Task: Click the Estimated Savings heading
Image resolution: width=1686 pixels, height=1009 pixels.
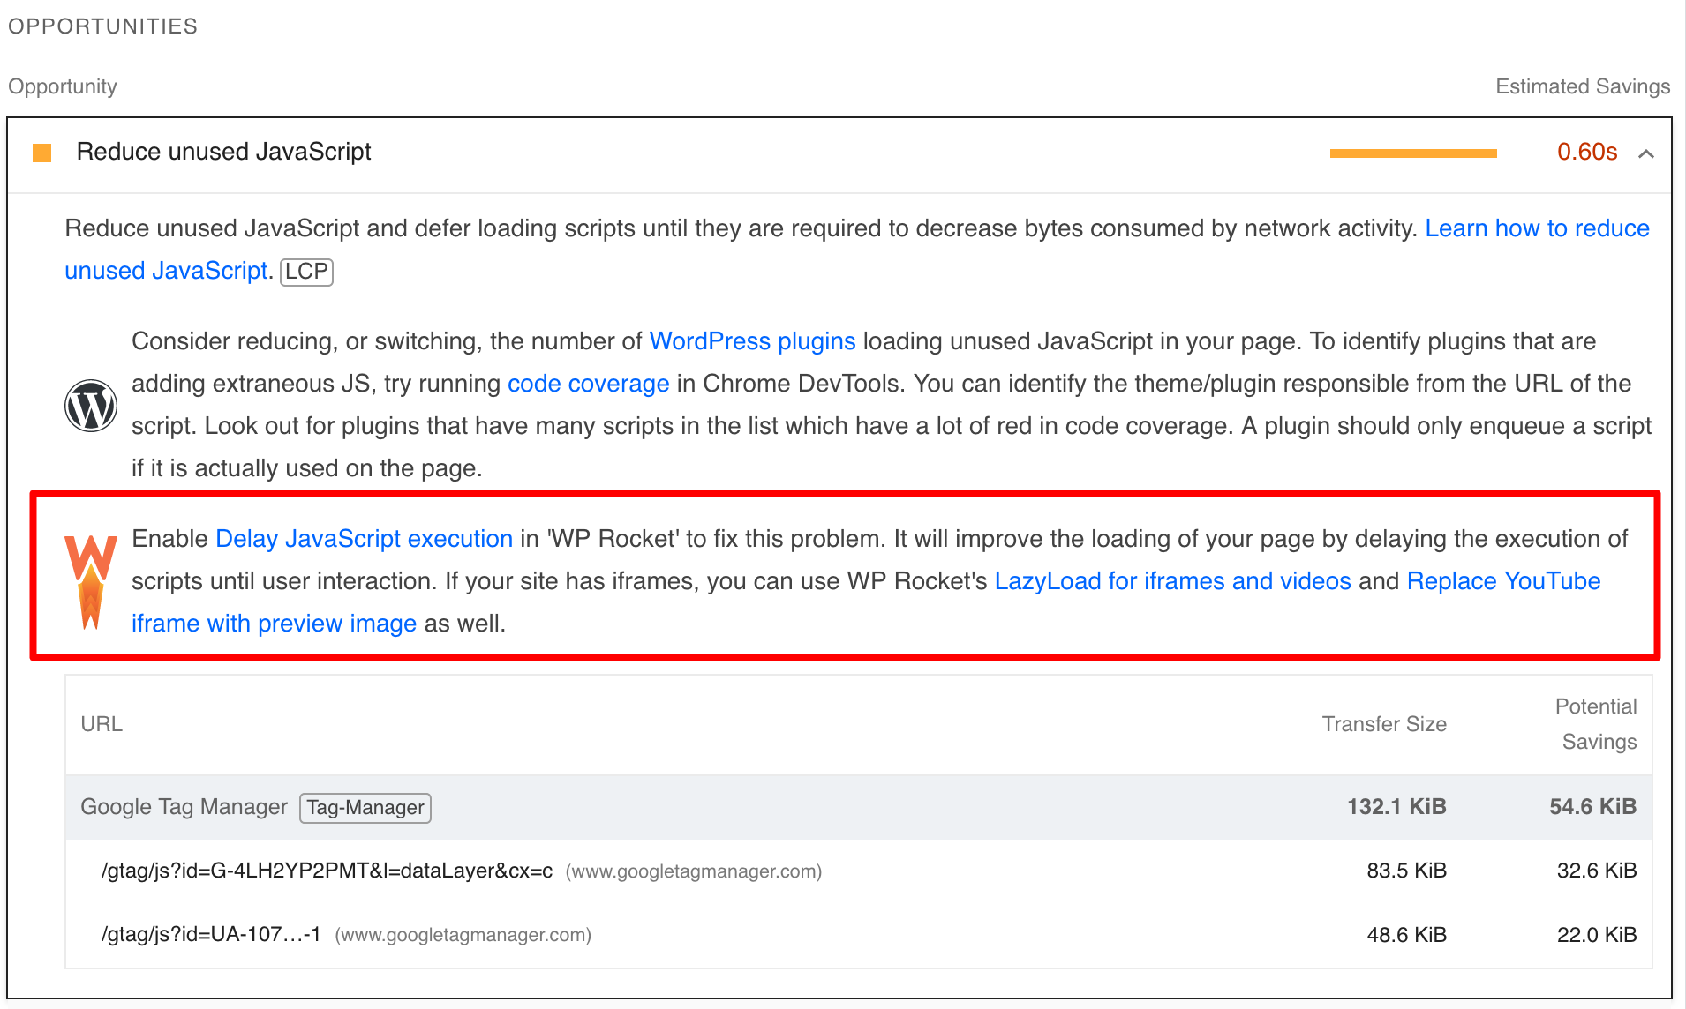Action: tap(1583, 86)
